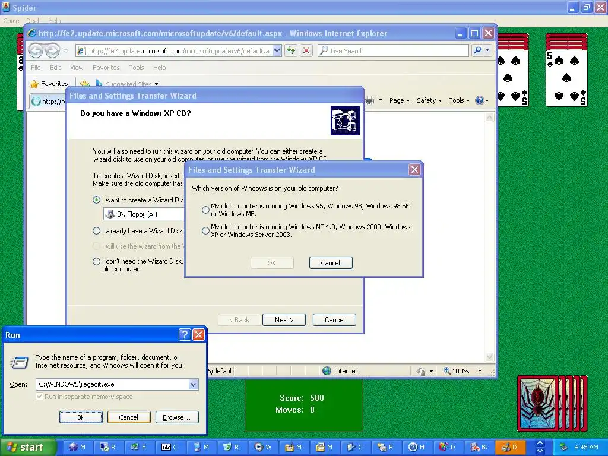Open the command bar Tools dropdown
Image resolution: width=608 pixels, height=456 pixels.
coord(459,100)
